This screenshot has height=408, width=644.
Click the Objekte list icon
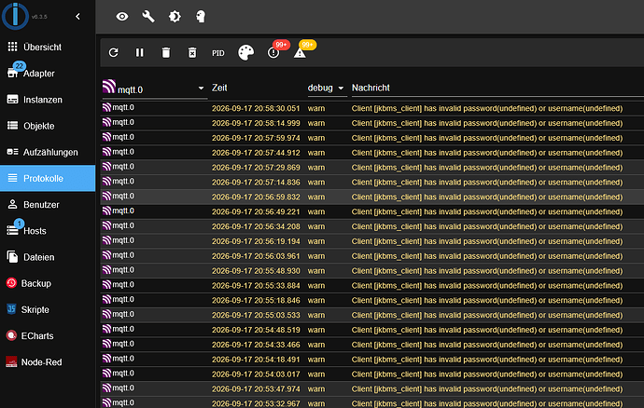(x=13, y=126)
